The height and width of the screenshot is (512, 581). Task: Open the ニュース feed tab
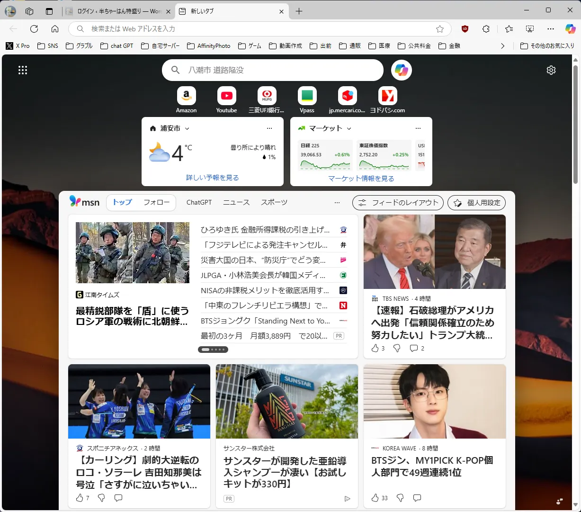[x=236, y=202]
